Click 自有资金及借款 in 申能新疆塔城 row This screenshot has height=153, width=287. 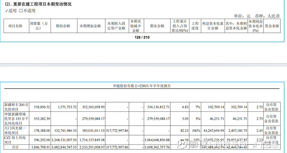click(x=271, y=119)
